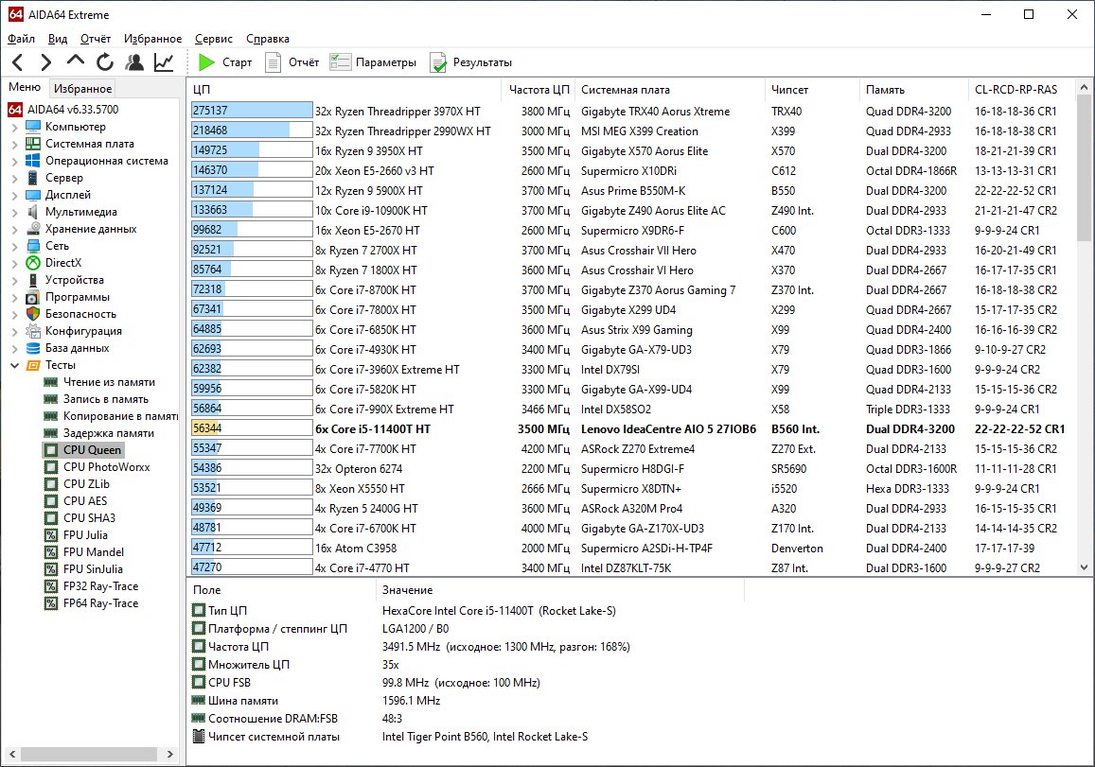Image resolution: width=1095 pixels, height=767 pixels.
Task: Select the CPU ZLib test
Action: (x=86, y=484)
